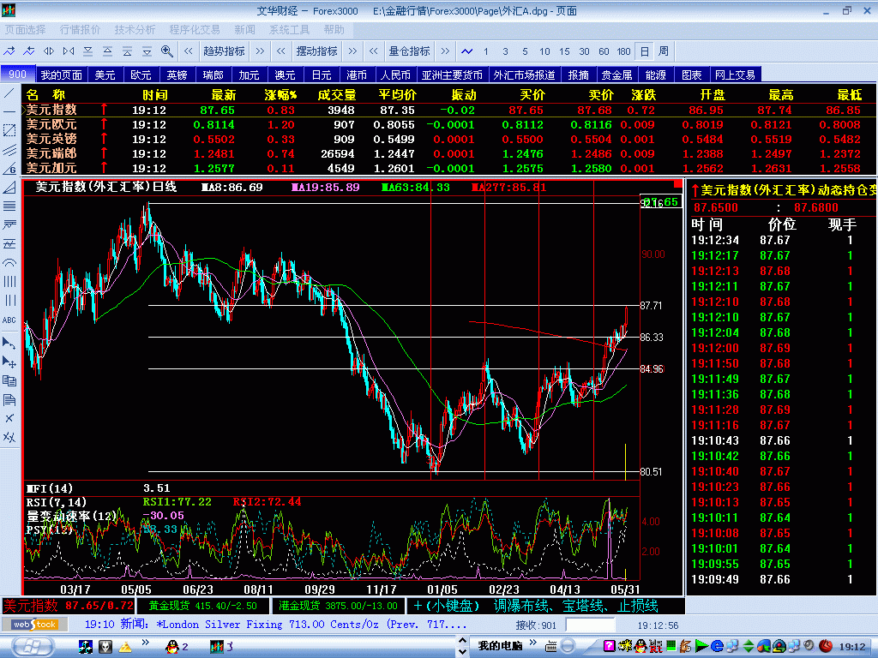Click the parallel channel lines tool
The image size is (878, 658).
[9, 149]
